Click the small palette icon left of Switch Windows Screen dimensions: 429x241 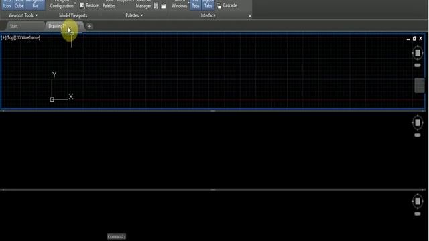point(164,6)
